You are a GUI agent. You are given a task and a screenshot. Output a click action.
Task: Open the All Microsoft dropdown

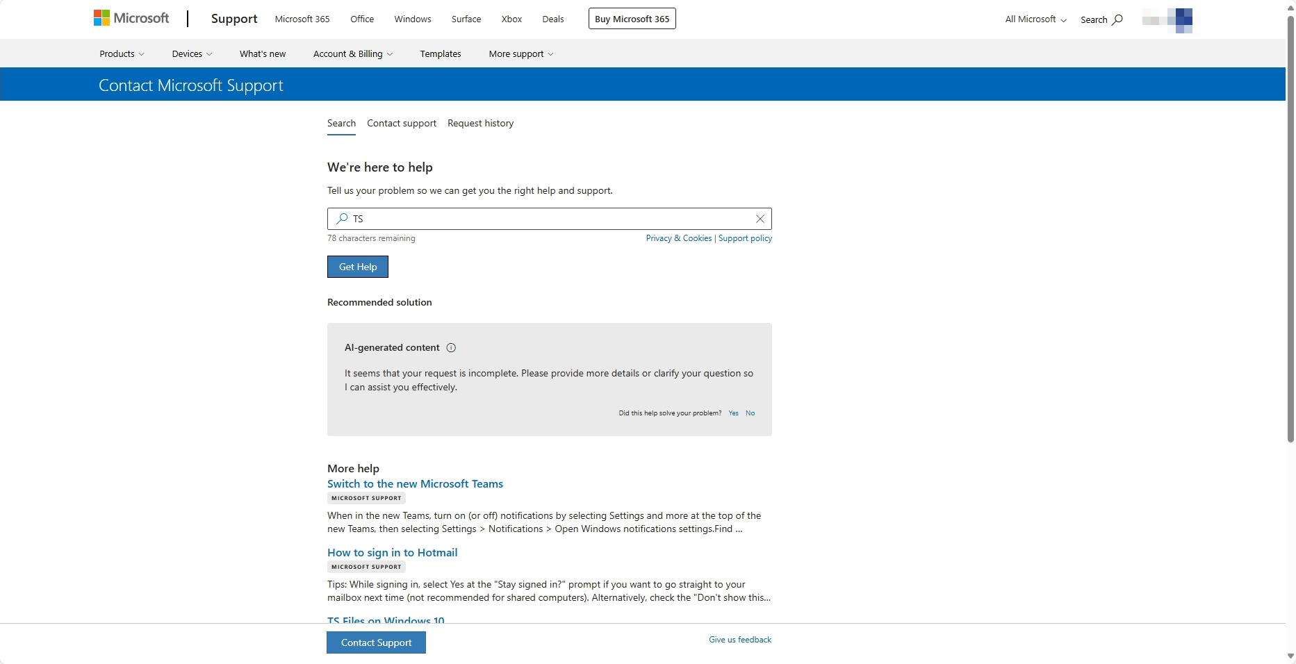[x=1035, y=19]
